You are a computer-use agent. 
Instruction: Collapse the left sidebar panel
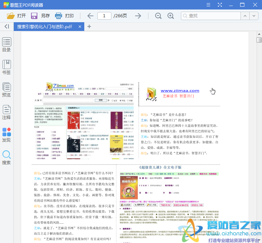pos(7,26)
